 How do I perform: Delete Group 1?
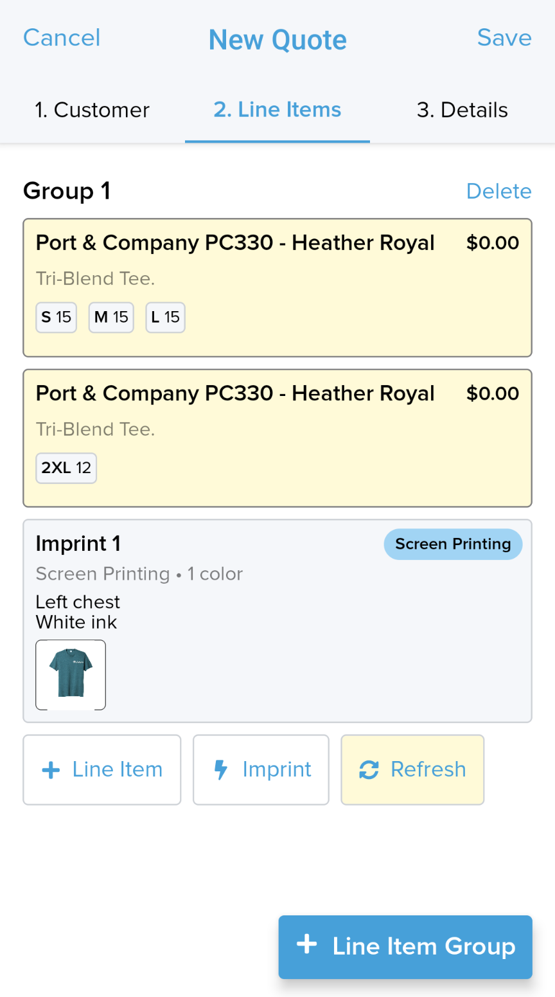tap(499, 191)
